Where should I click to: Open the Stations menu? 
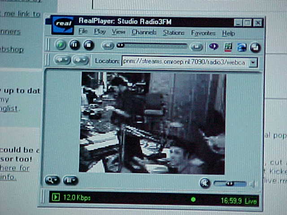click(174, 33)
